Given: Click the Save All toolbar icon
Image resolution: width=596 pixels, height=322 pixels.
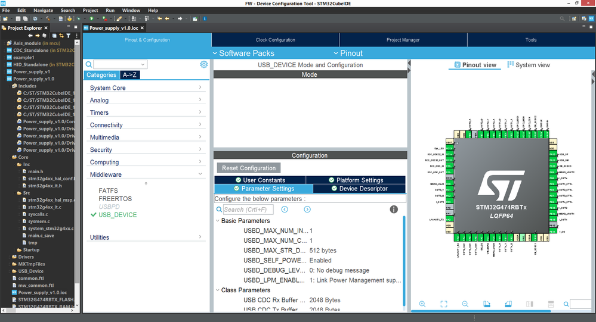Looking at the screenshot, I should 25,18.
